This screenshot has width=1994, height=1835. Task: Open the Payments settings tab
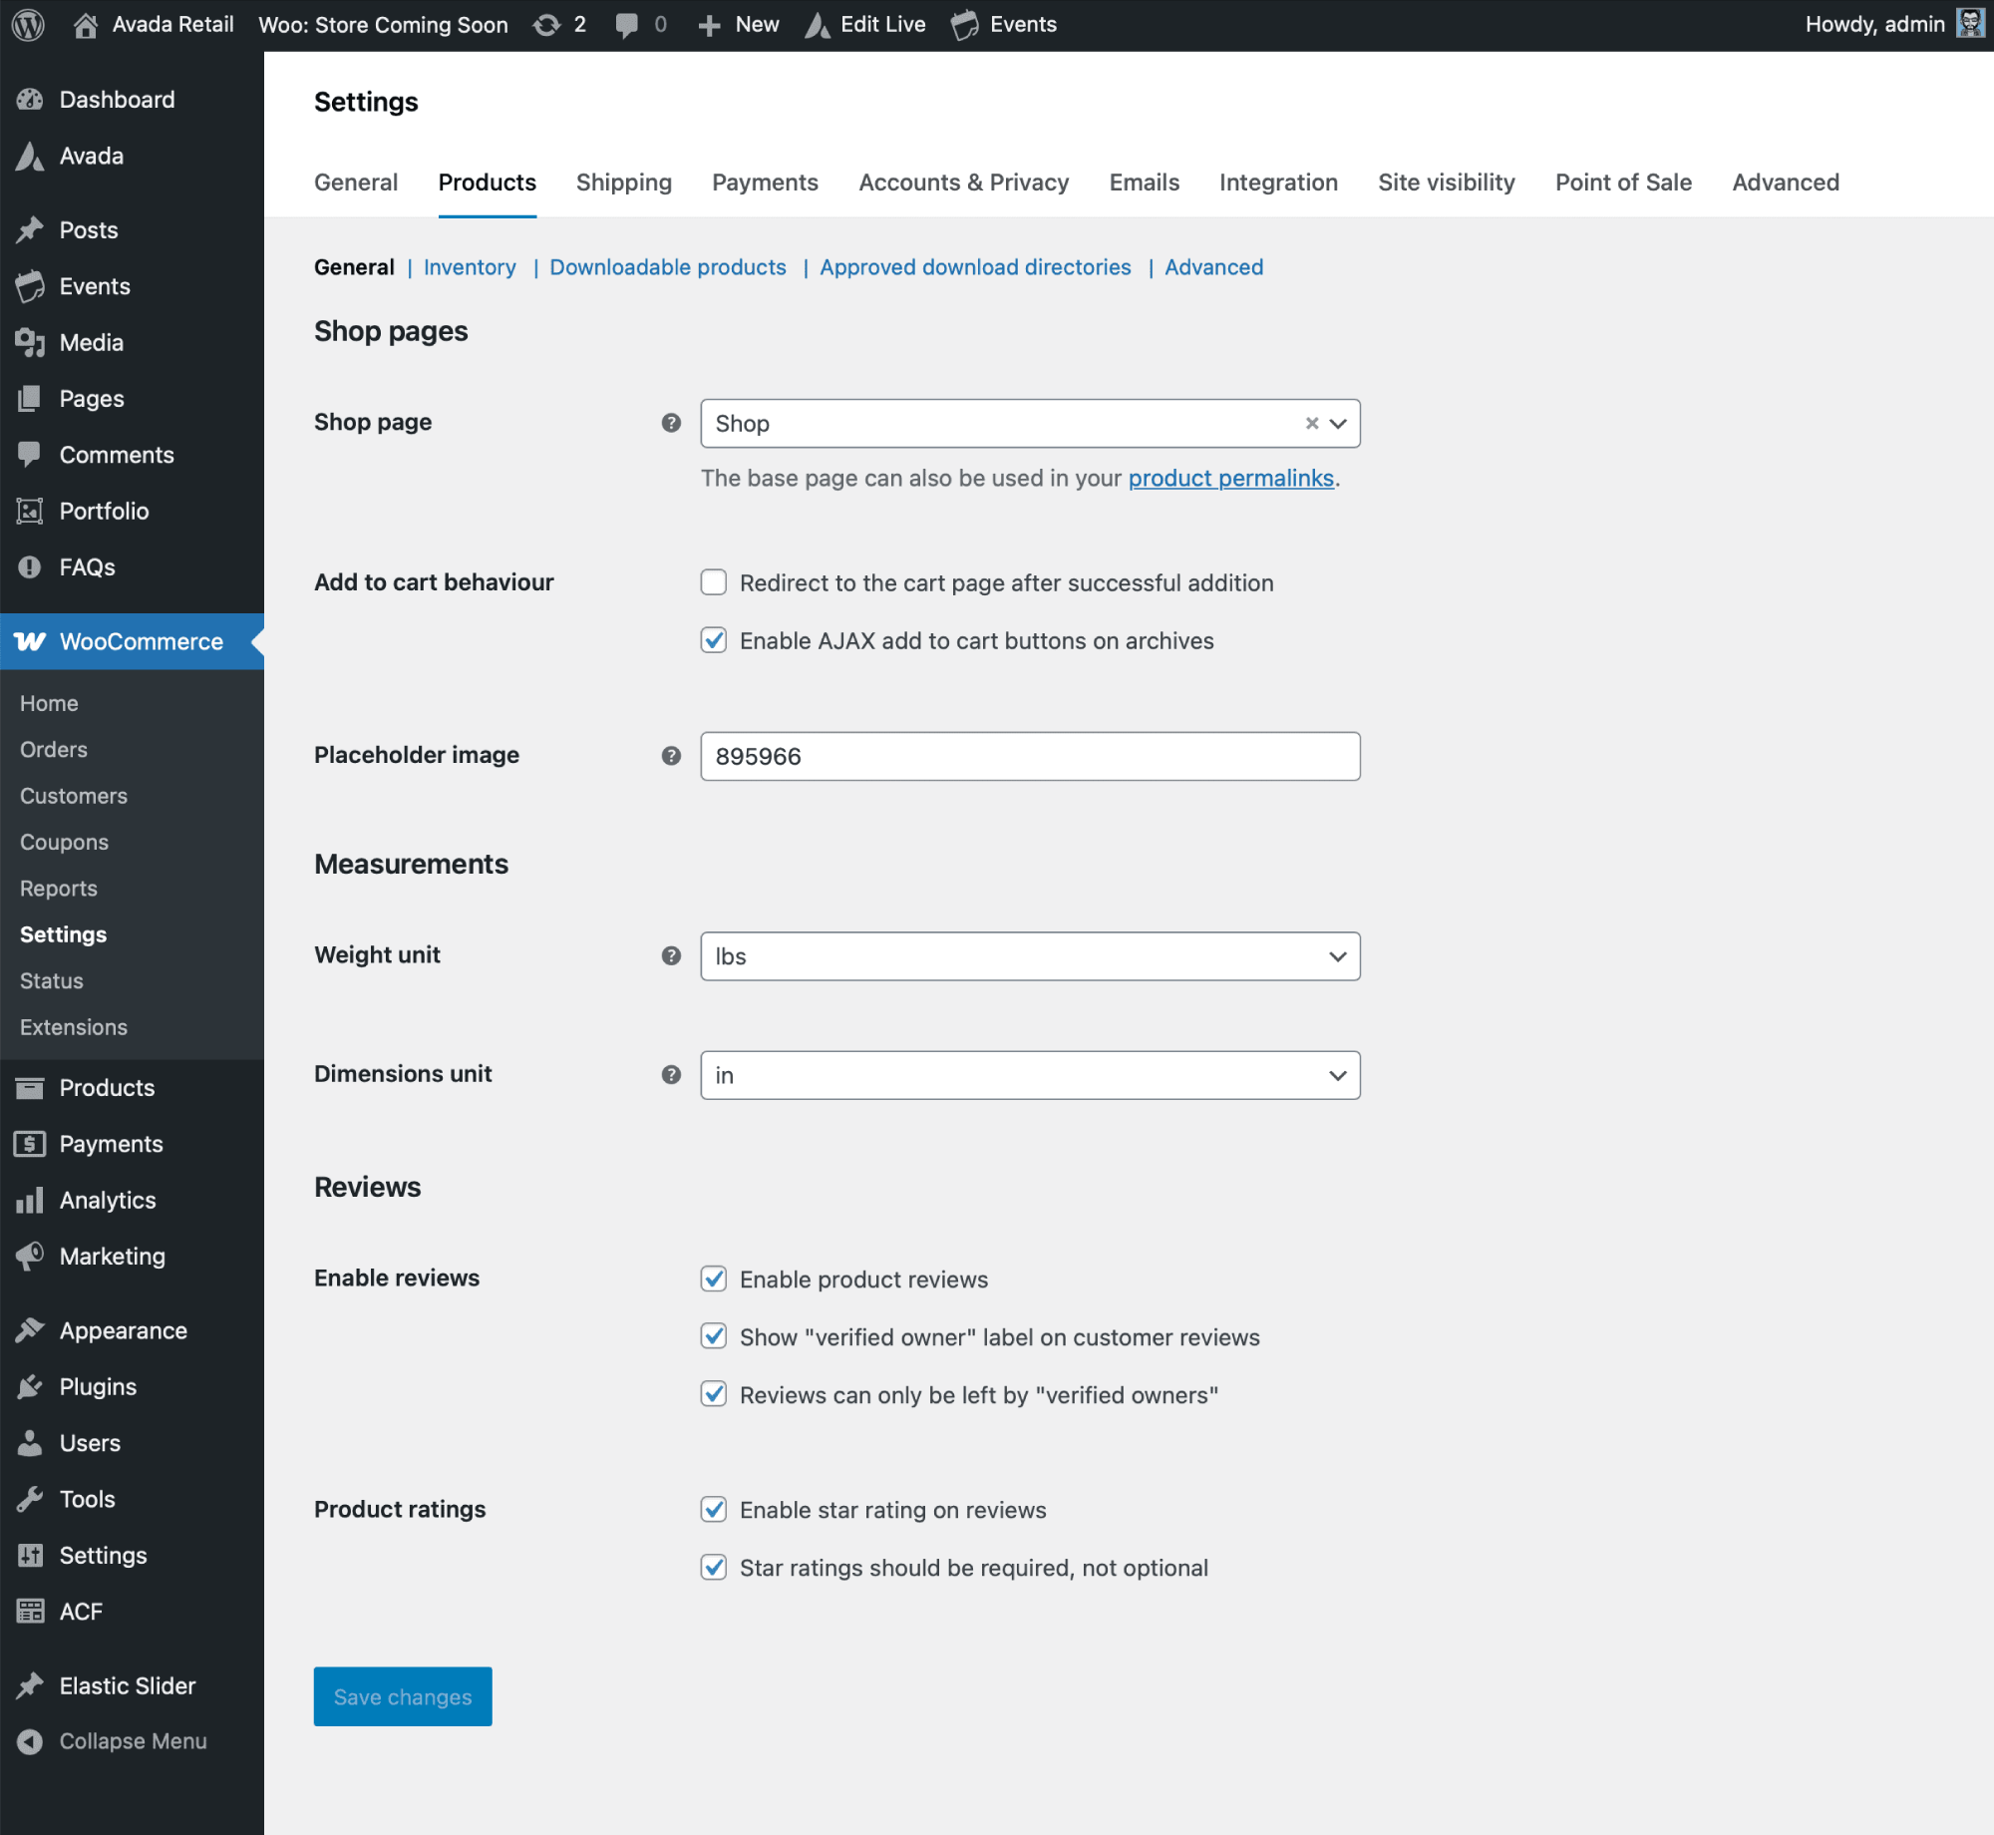pyautogui.click(x=765, y=183)
